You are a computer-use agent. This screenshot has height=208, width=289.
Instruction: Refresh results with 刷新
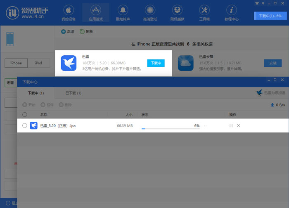coord(86,31)
